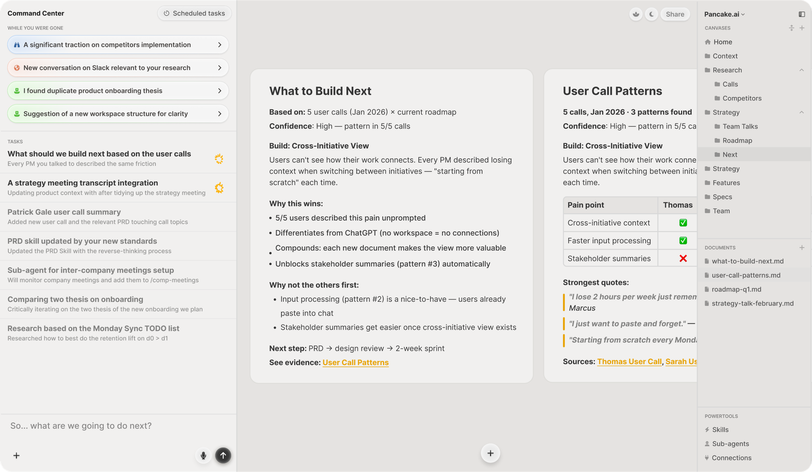Toggle the sidebar layout icon next to Pancake.ai
Viewport: 812px width, 472px height.
802,14
